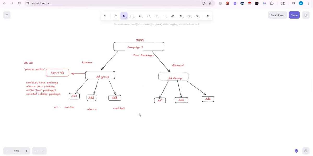Image resolution: width=313 pixels, height=156 pixels.
Task: Select the Hand panning tool
Action: coord(116,16)
